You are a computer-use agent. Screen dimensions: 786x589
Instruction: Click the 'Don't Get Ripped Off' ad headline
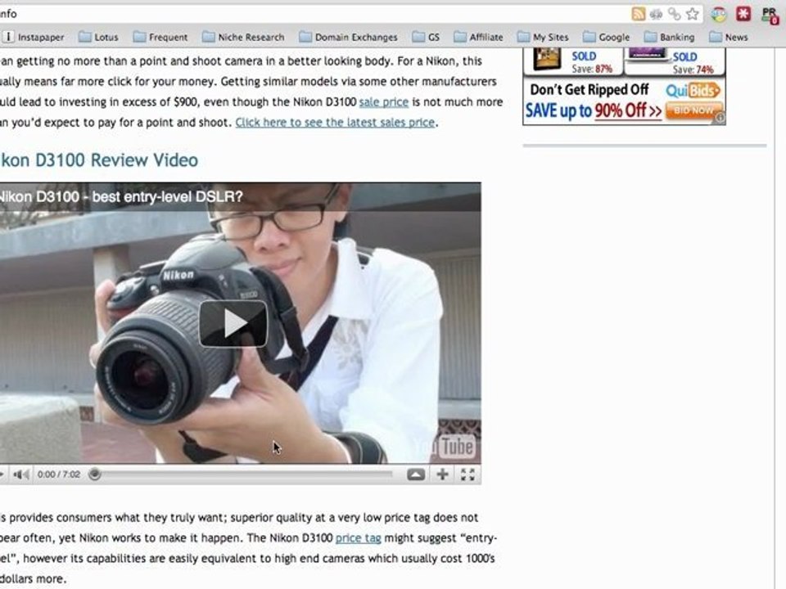(x=589, y=90)
